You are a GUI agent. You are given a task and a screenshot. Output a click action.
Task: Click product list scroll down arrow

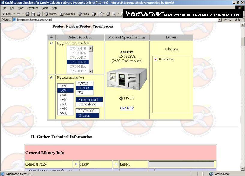tap(91, 71)
